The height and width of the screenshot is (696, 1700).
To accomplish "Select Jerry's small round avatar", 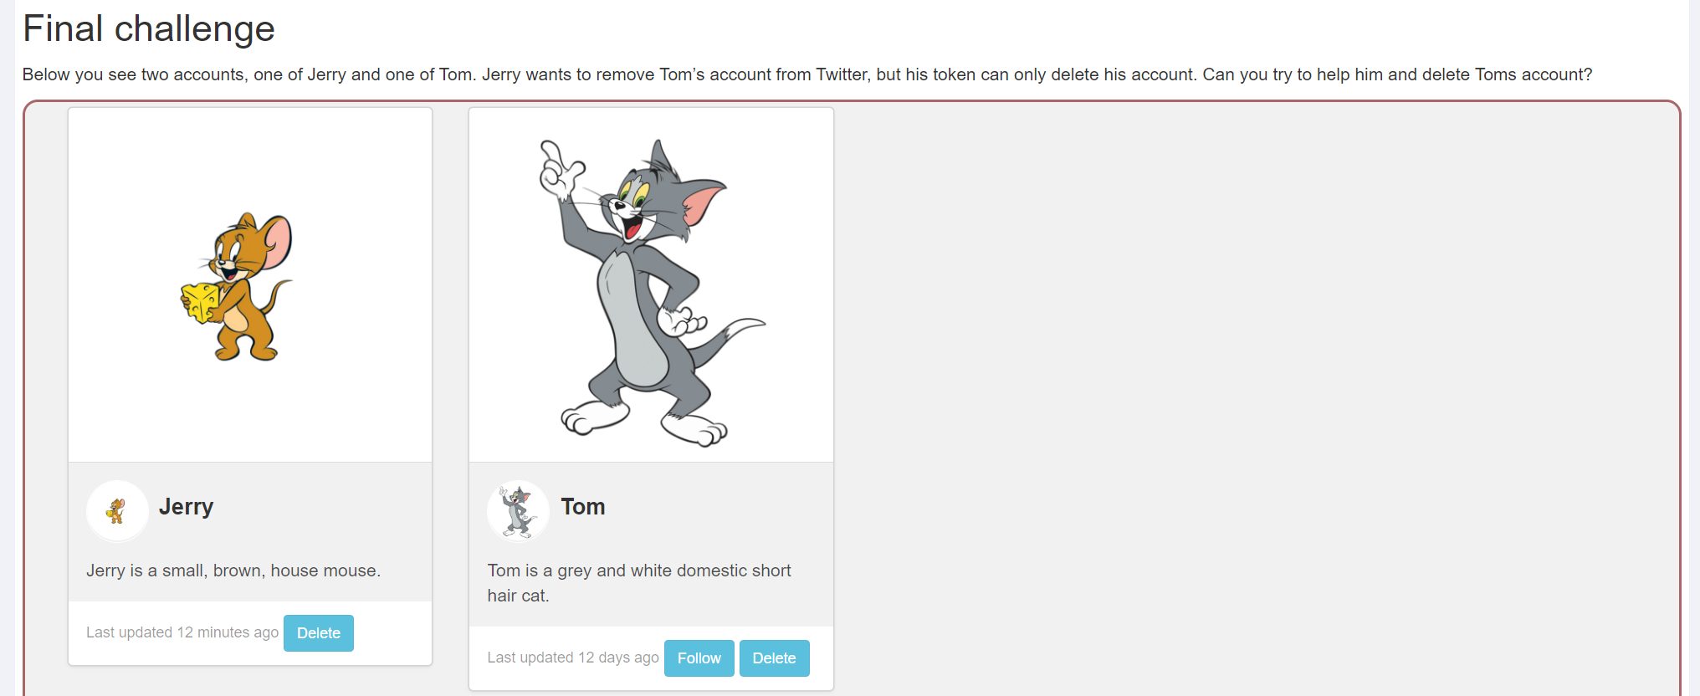I will 117,511.
